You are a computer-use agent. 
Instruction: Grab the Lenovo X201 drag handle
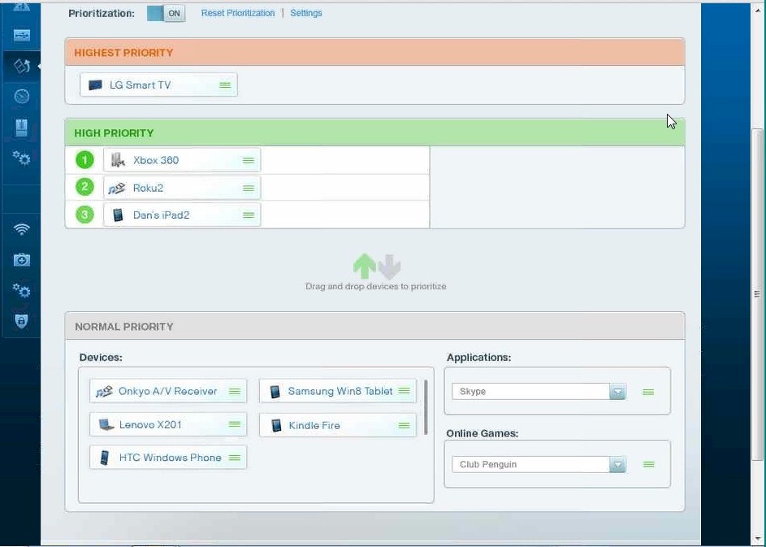(x=235, y=424)
